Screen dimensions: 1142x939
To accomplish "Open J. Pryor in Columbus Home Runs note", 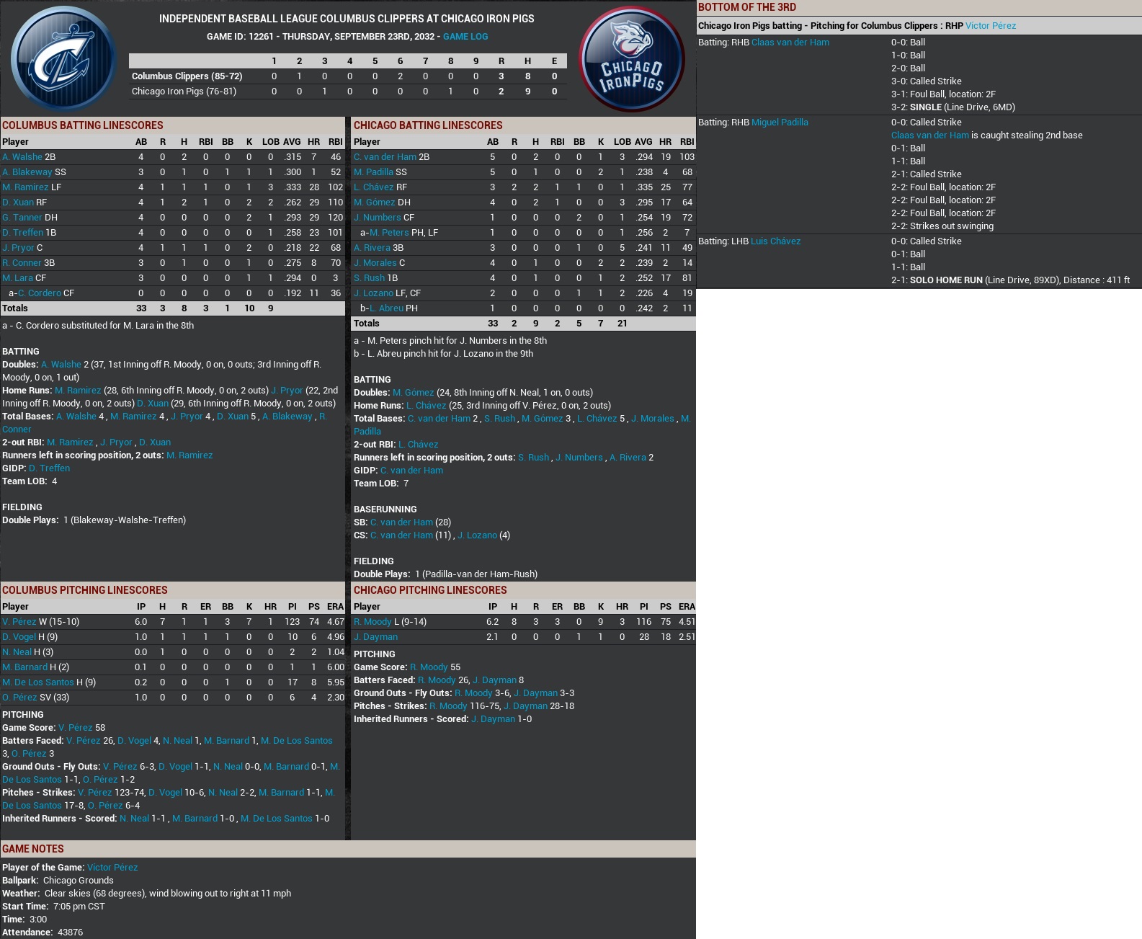I will [x=287, y=391].
